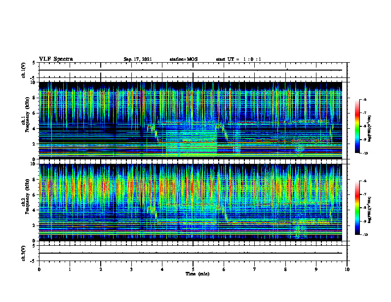The height and width of the screenshot is (302, 391).
Task: Click time axis tick label "0"
Action: 39,269
